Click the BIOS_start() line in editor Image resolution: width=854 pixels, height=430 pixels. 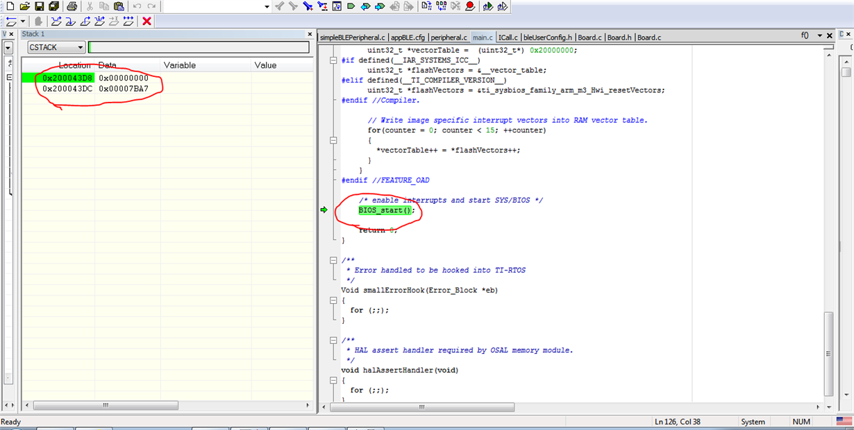pos(385,210)
